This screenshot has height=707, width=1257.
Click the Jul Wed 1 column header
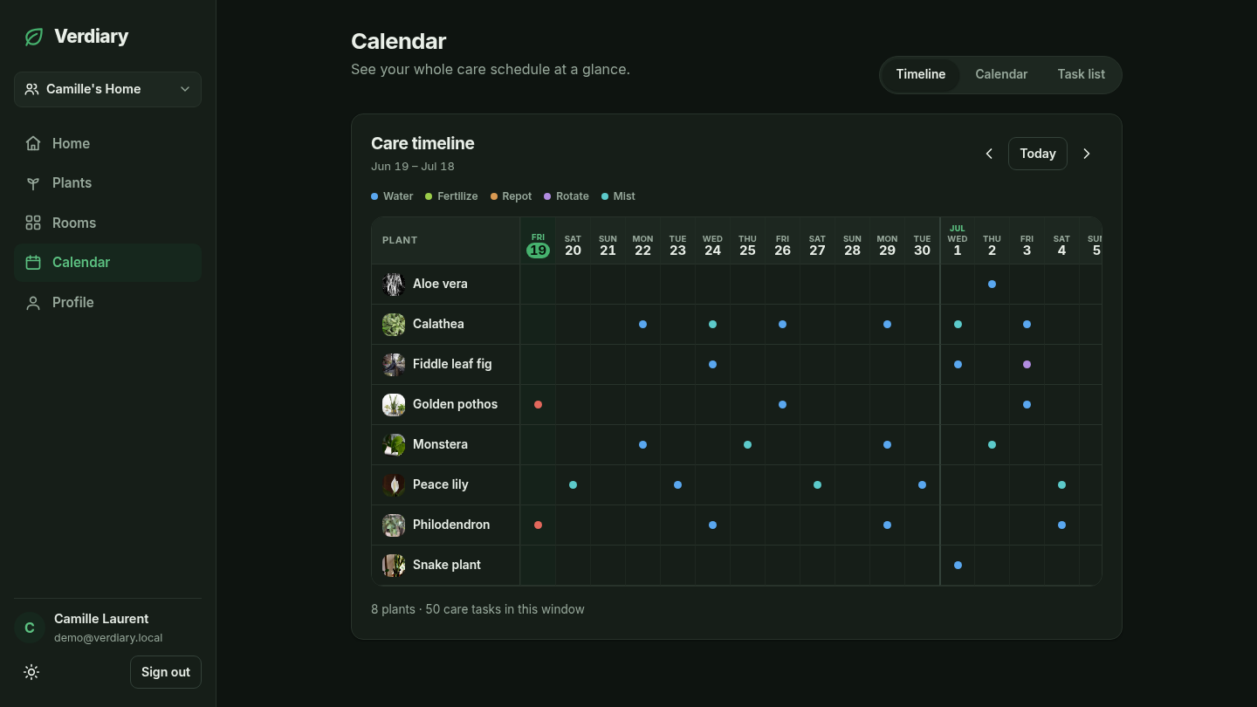pos(958,241)
